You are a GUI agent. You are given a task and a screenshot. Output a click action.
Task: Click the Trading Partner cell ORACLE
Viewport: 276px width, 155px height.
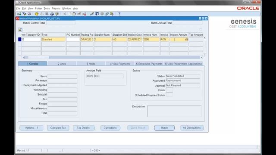point(87,40)
